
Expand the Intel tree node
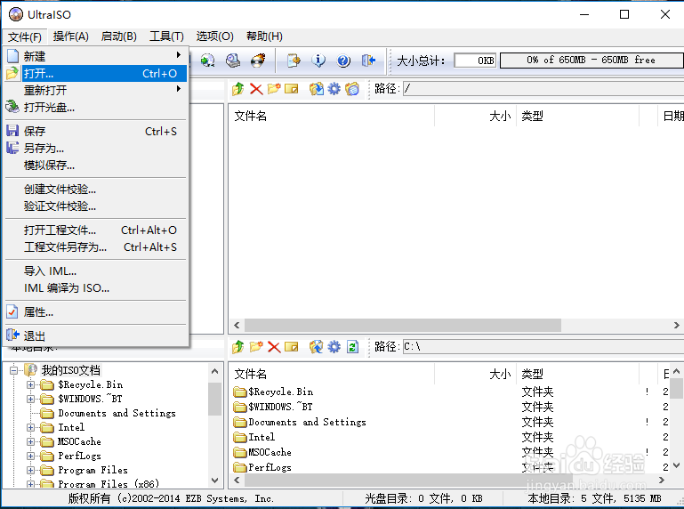point(30,427)
